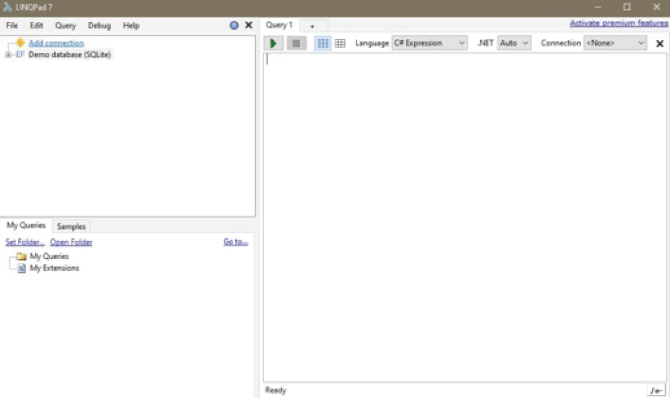Close the LINQPad 7 window
The width and height of the screenshot is (670, 399).
pyautogui.click(x=657, y=7)
